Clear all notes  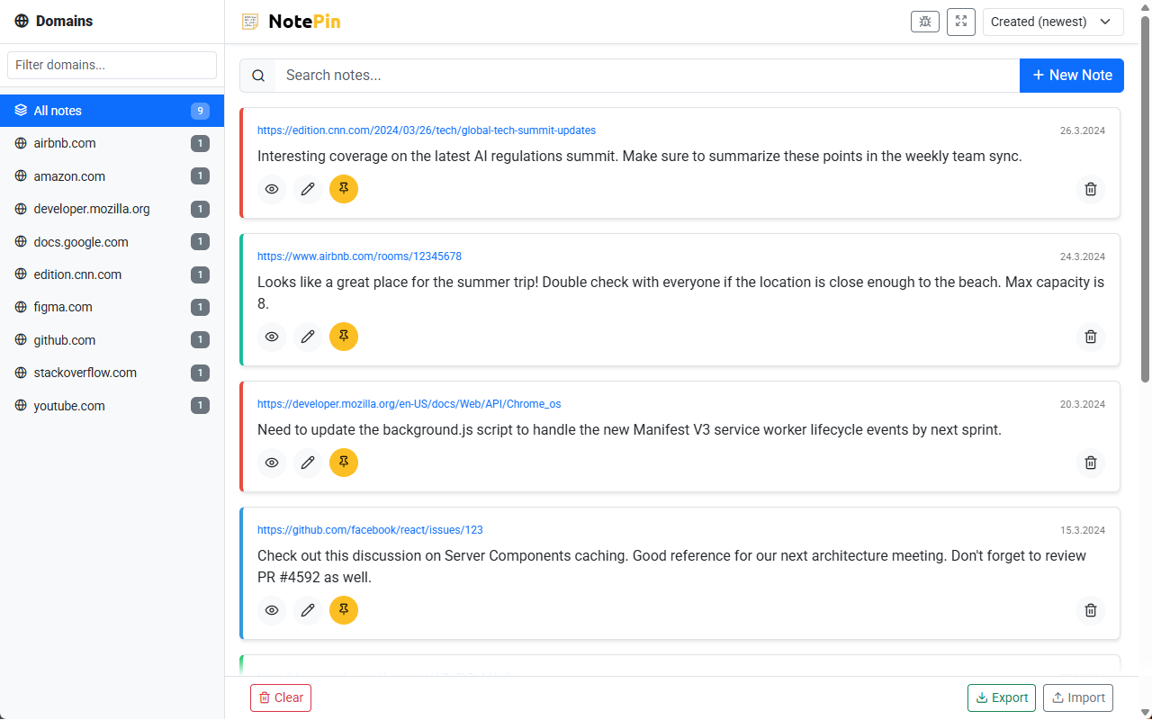coord(280,697)
